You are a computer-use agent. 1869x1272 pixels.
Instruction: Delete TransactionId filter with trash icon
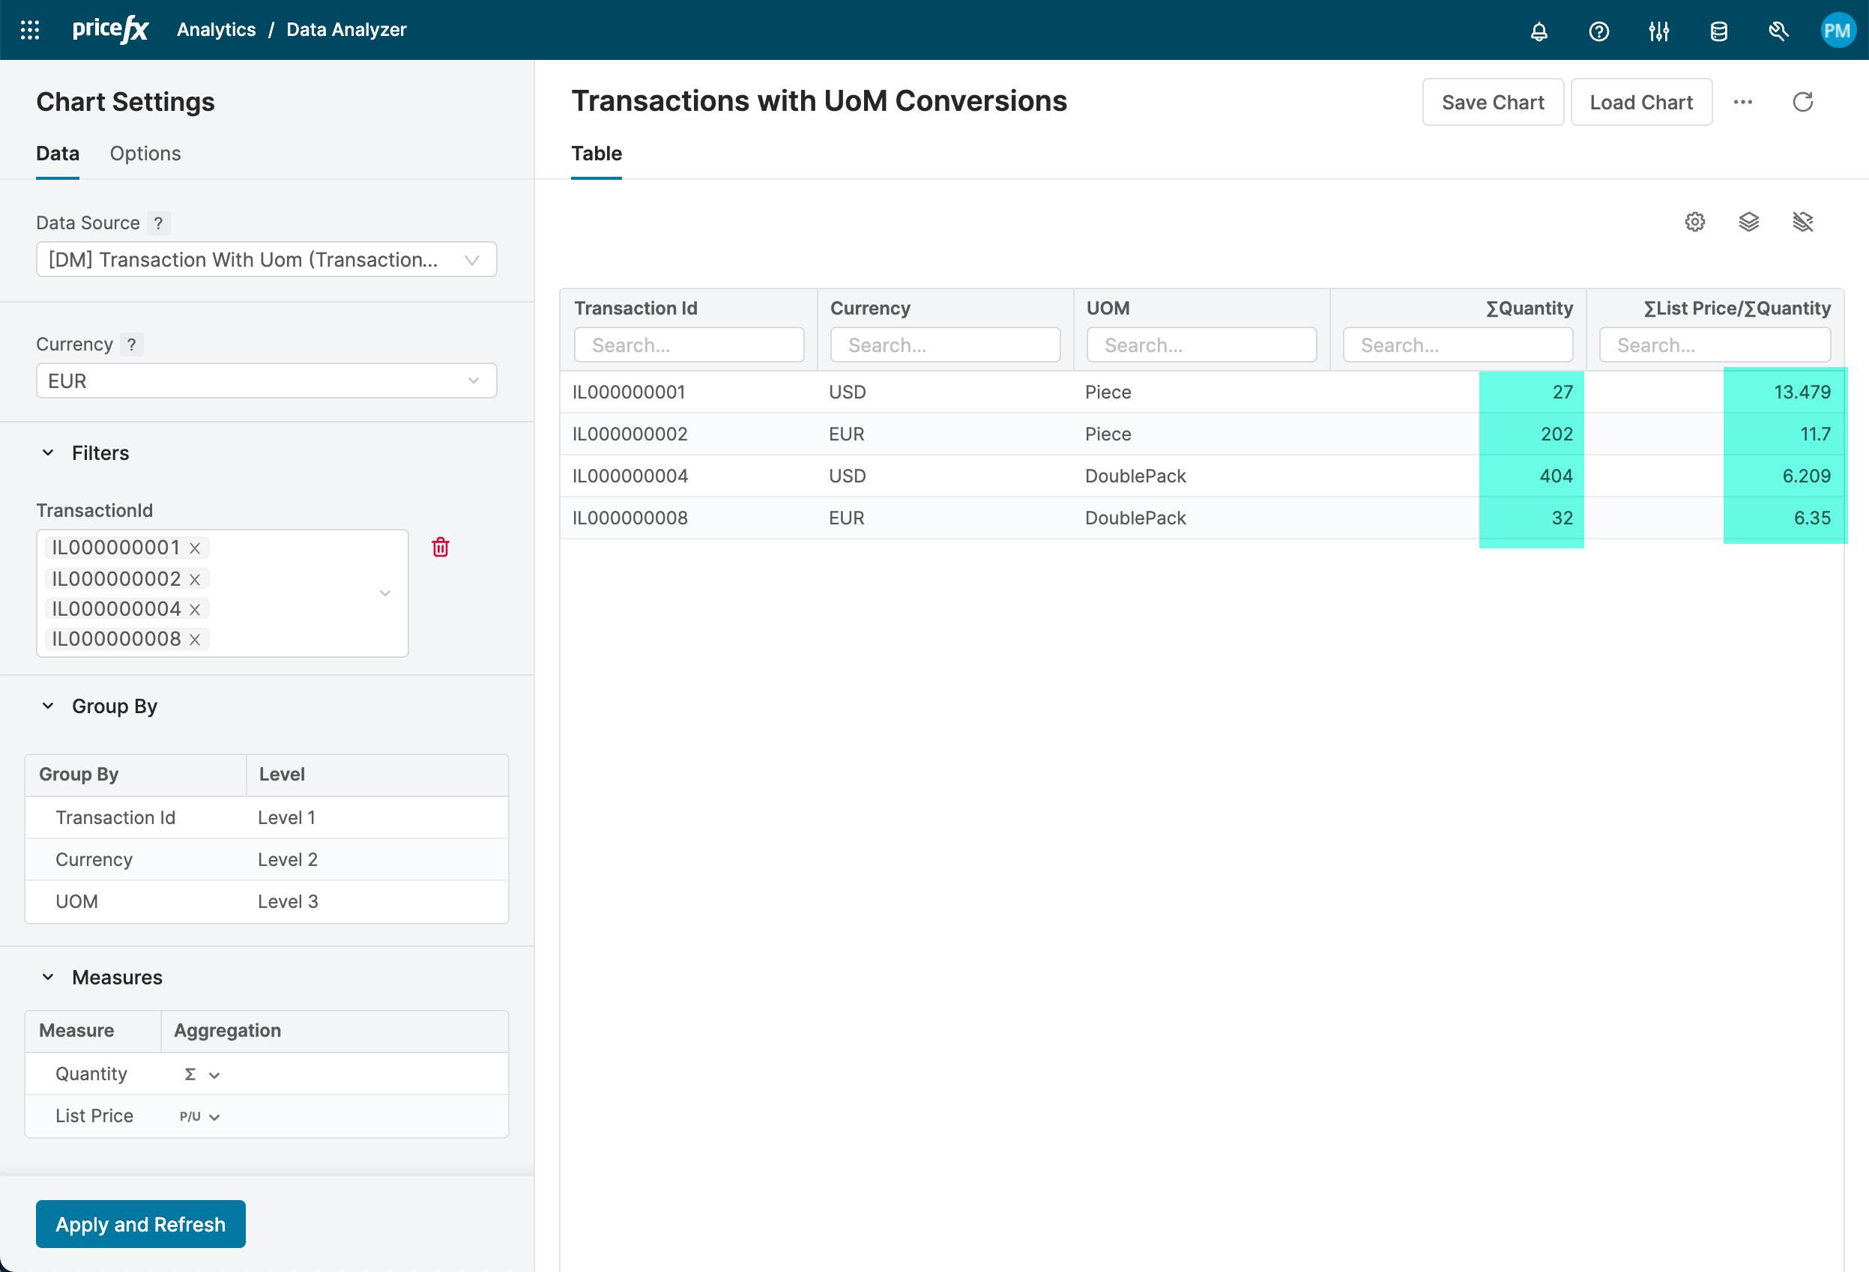click(x=440, y=548)
